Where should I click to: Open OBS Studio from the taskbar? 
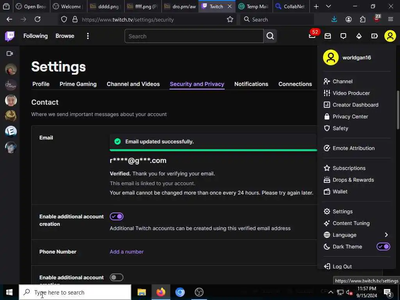199,292
